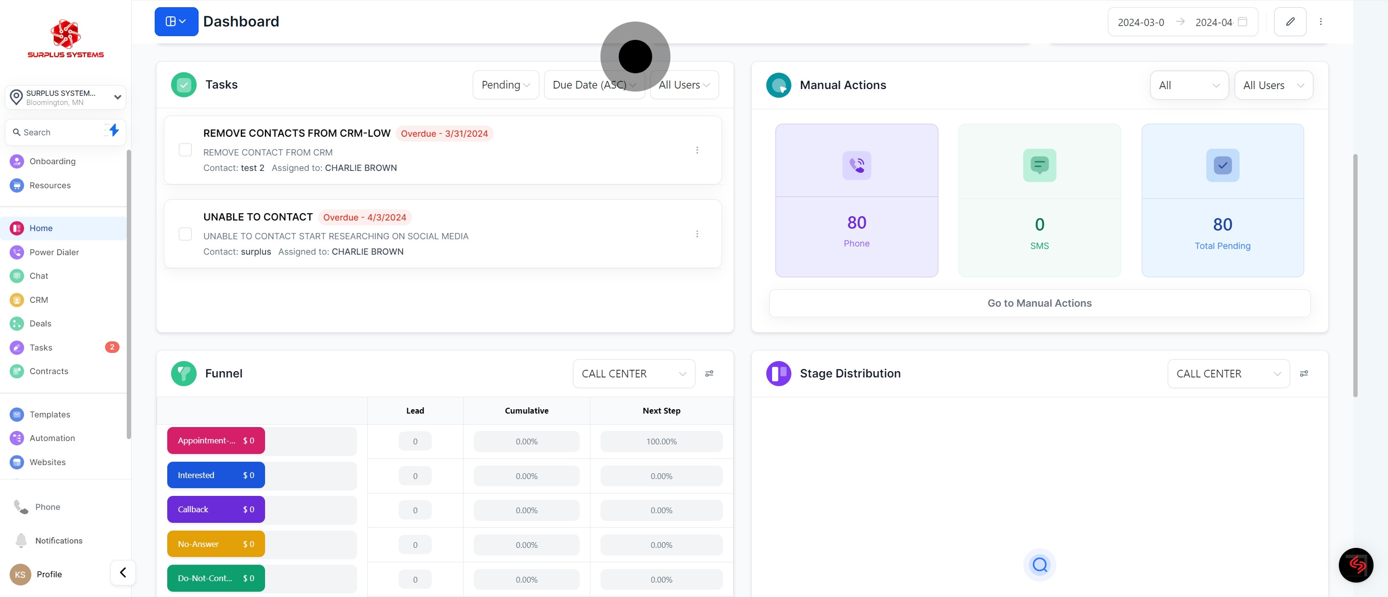Viewport: 1388px width, 597px height.
Task: Click the Phone pending actions card
Action: [856, 200]
